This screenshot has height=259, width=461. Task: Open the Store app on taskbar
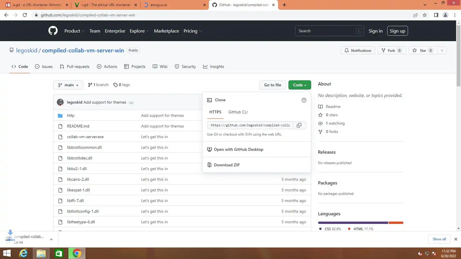pyautogui.click(x=59, y=253)
